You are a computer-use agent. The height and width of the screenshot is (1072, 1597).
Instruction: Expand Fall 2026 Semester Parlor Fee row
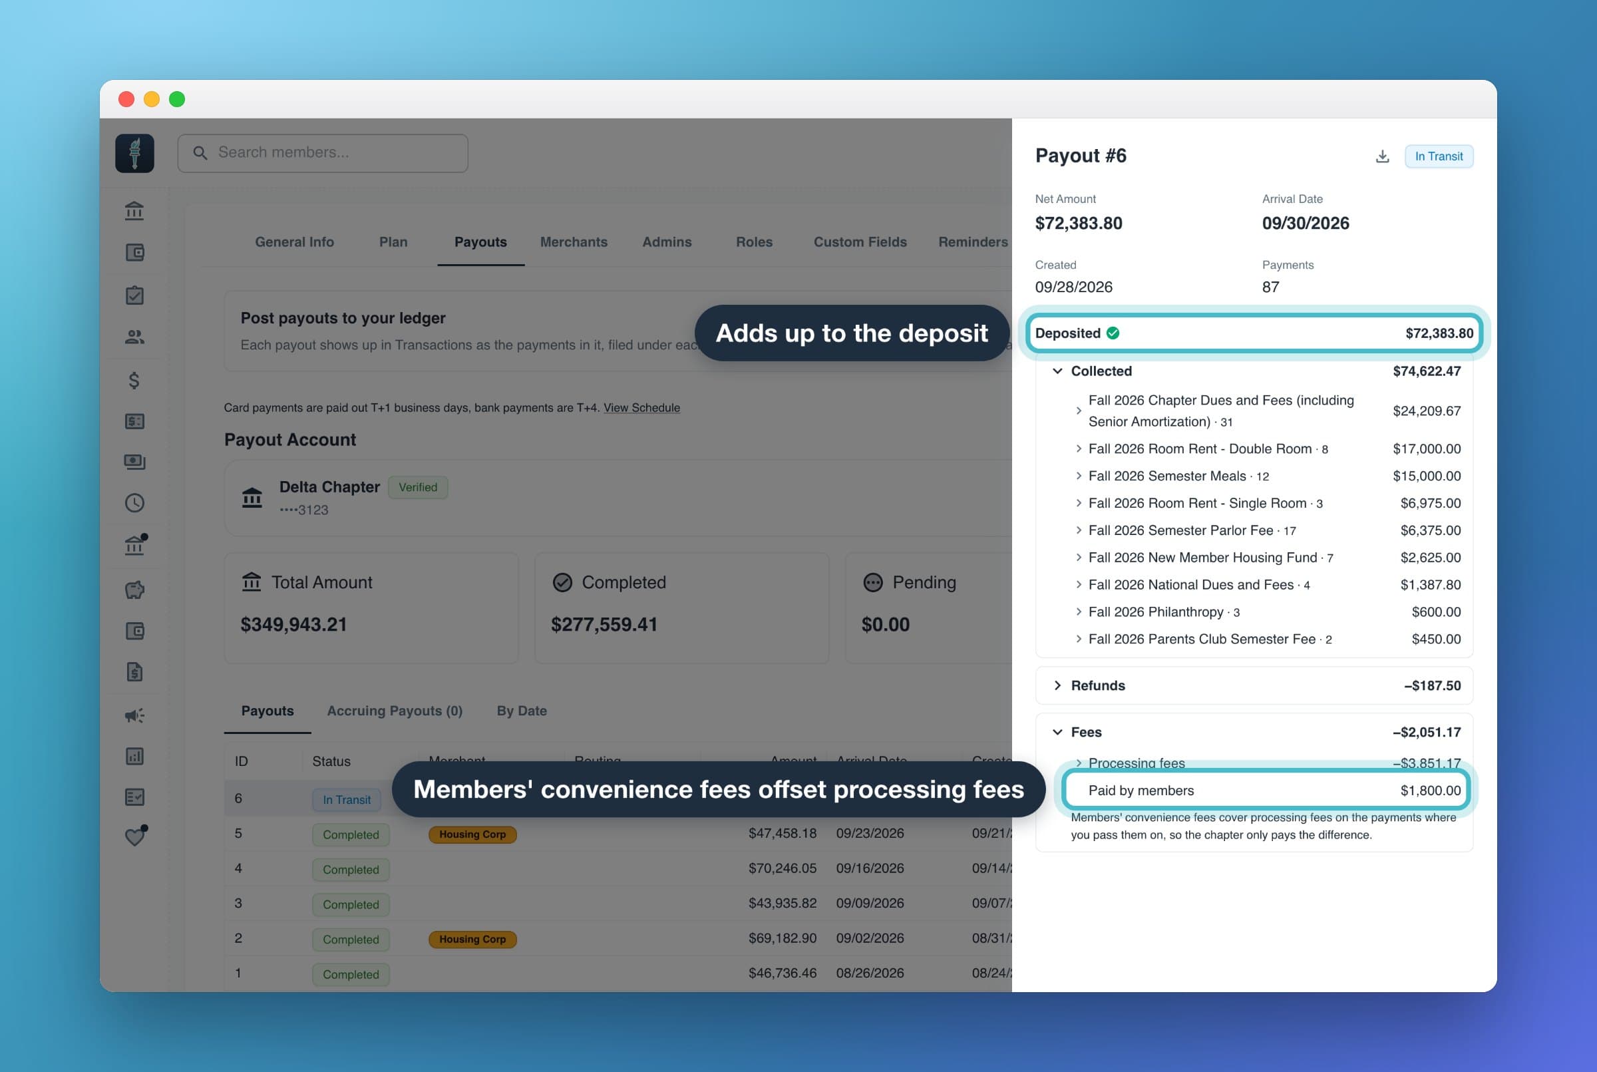1079,530
